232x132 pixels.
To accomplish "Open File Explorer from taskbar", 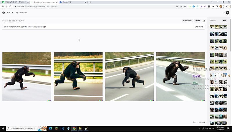I will 80,129.
